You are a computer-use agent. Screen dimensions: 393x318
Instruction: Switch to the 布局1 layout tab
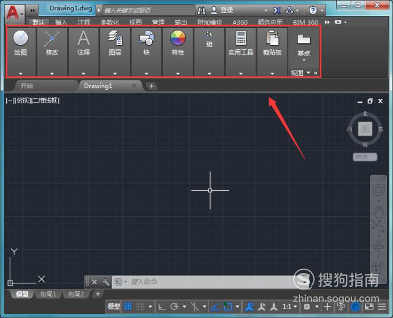(48, 294)
